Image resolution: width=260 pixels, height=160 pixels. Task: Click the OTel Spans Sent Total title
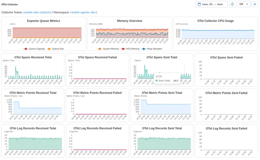coord(162,57)
